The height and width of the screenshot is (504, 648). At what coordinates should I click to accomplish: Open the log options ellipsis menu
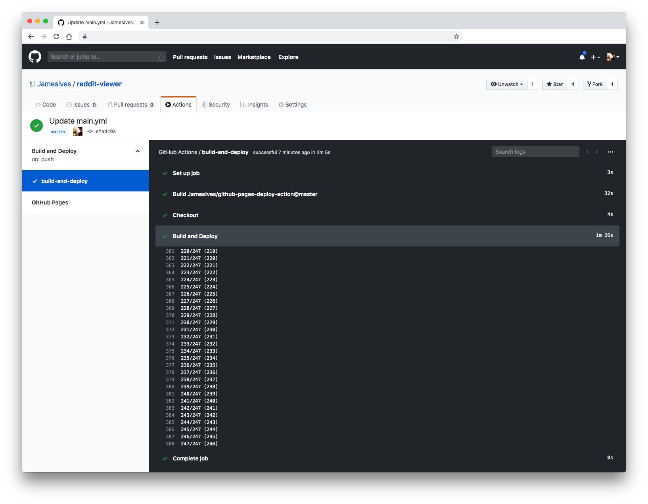point(610,152)
